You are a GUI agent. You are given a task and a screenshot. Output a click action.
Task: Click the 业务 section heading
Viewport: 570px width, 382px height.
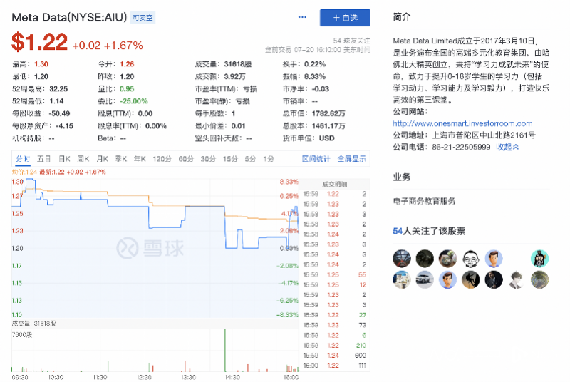coord(401,177)
